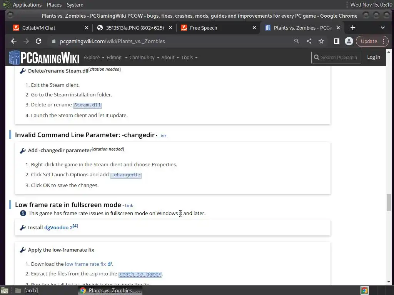
Task: Close the Free Speech tab
Action: [254, 28]
